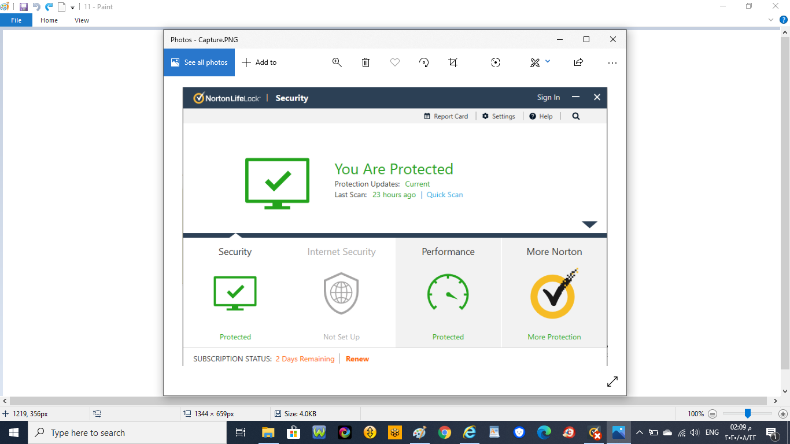Save the image using Paint's save icon

pos(24,7)
